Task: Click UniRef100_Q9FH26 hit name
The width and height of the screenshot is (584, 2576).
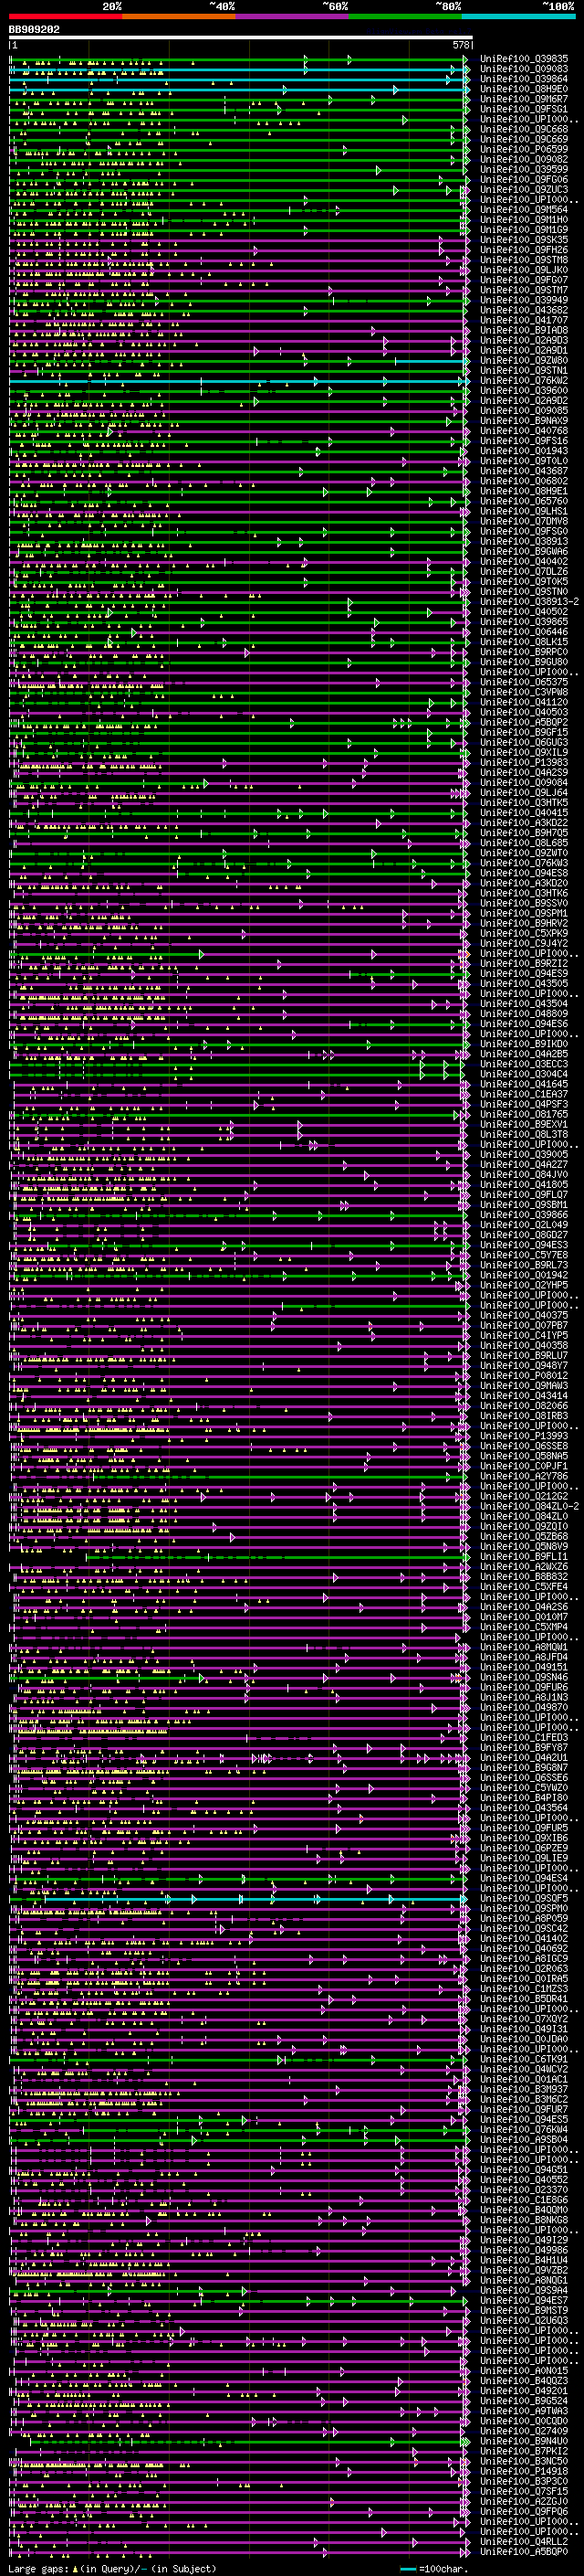Action: 524,250
